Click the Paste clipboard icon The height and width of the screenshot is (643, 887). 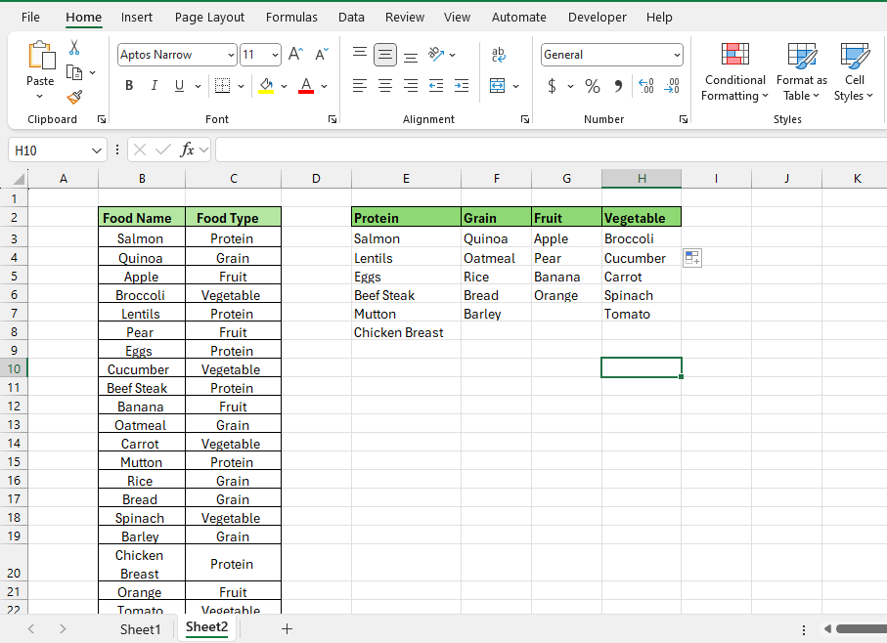pyautogui.click(x=41, y=56)
